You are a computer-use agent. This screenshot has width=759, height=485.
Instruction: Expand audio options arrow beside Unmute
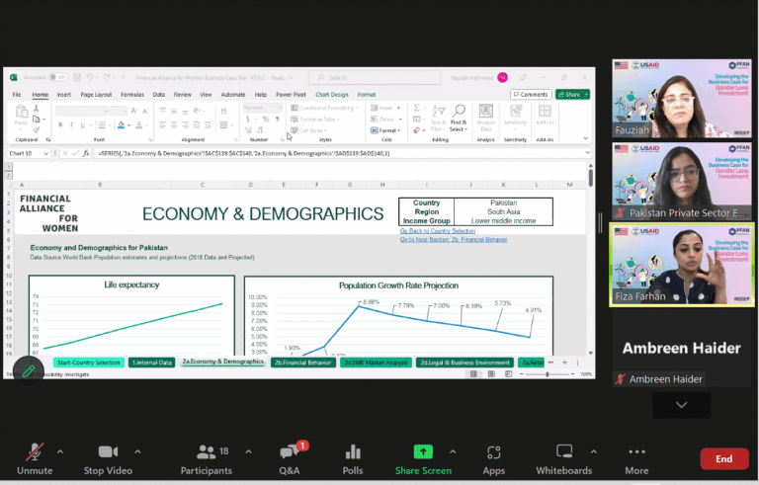pos(60,450)
